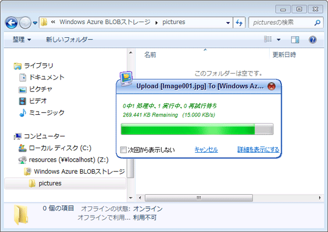The height and width of the screenshot is (232, 328).
Task: Click the greyed Forward arrow button
Action: tap(25, 23)
